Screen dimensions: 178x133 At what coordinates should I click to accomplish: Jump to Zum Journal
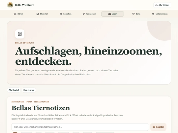29,90
